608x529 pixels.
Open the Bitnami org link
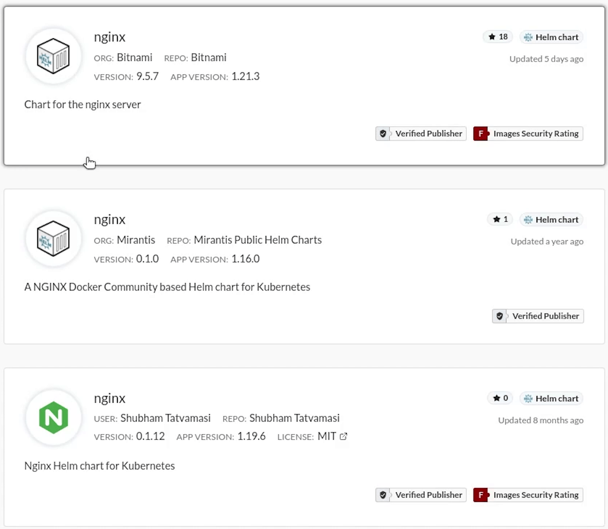134,58
